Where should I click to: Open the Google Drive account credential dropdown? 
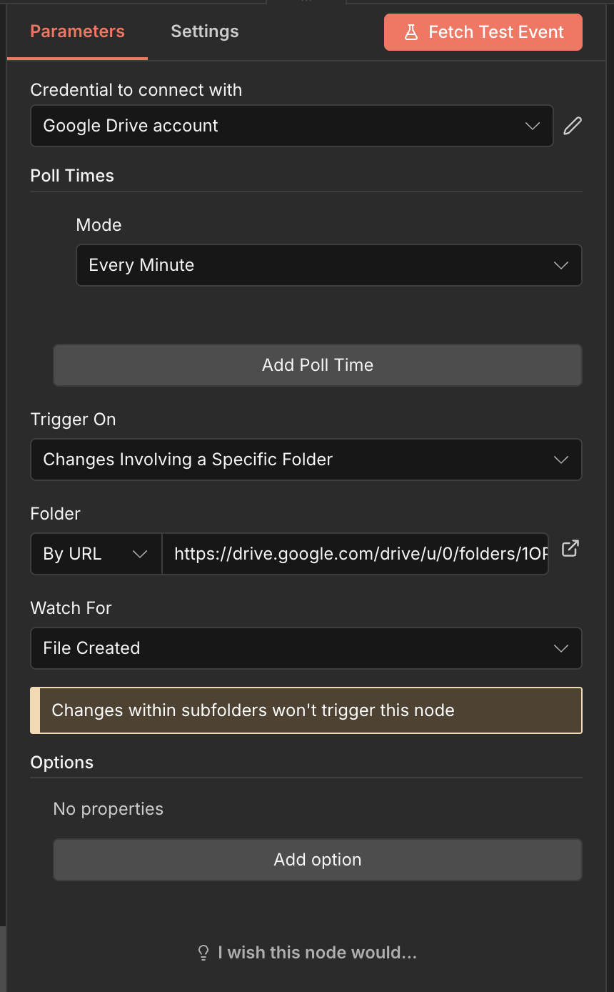291,126
